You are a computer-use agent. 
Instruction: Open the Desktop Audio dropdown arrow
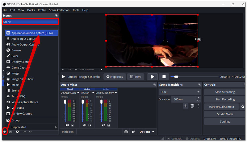coord(78,93)
